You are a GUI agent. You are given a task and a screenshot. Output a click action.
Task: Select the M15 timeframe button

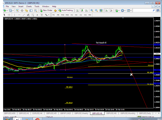(63, 15)
